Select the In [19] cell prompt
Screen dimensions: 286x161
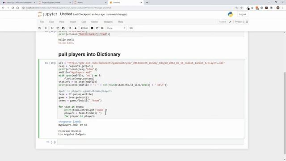[x=50, y=63]
